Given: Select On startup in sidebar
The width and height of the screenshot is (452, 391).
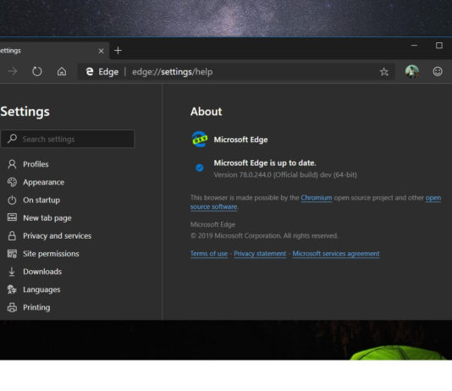Looking at the screenshot, I should point(41,200).
